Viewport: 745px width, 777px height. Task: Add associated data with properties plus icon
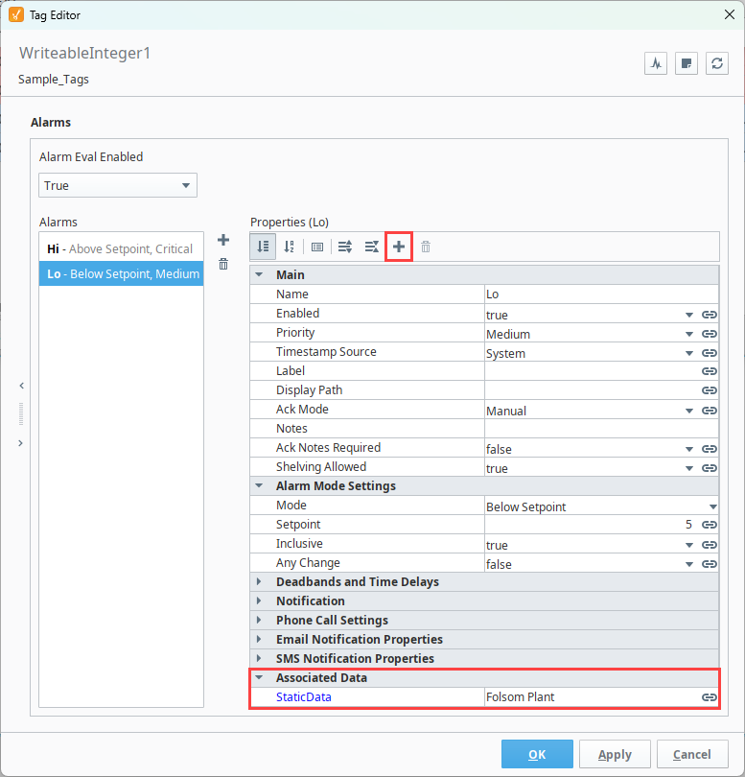[x=399, y=247]
